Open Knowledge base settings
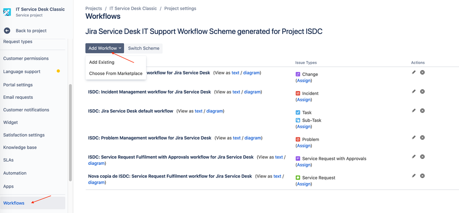The height and width of the screenshot is (213, 459). pos(20,147)
